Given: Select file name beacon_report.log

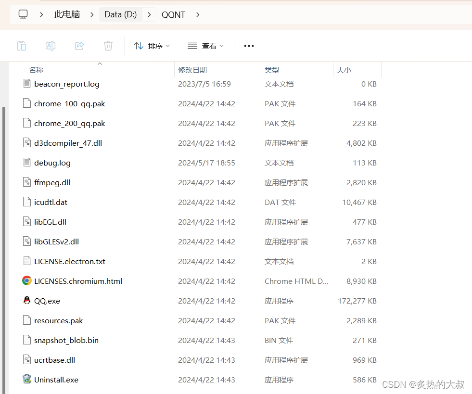Looking at the screenshot, I should tap(67, 84).
